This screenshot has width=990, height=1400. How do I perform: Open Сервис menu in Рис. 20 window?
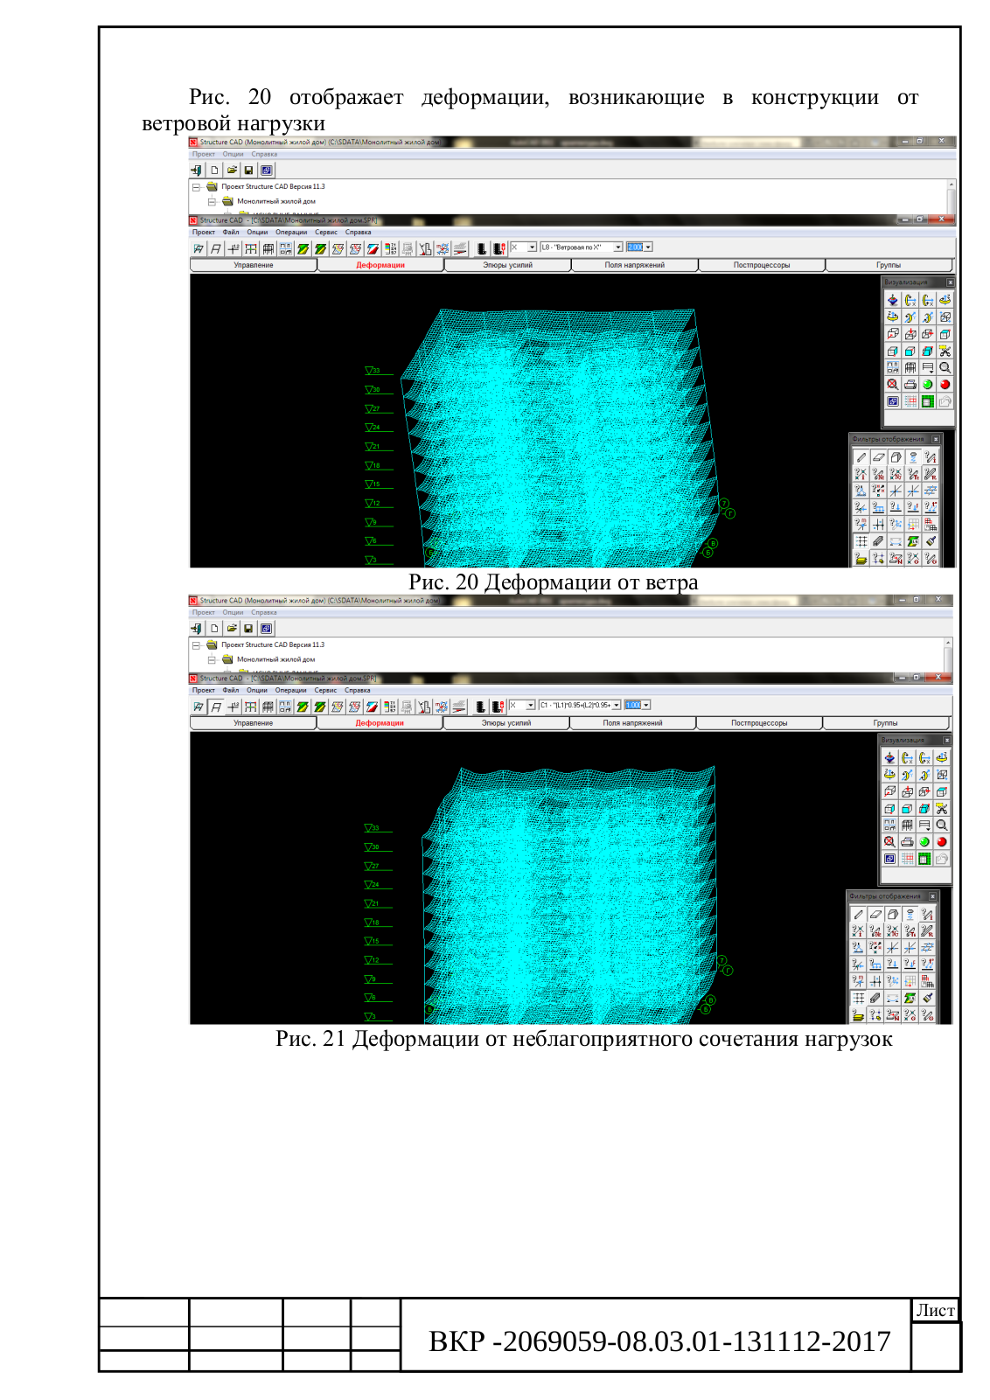pyautogui.click(x=326, y=233)
